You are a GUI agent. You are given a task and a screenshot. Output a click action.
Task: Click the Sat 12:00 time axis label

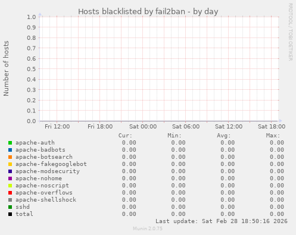(229, 127)
